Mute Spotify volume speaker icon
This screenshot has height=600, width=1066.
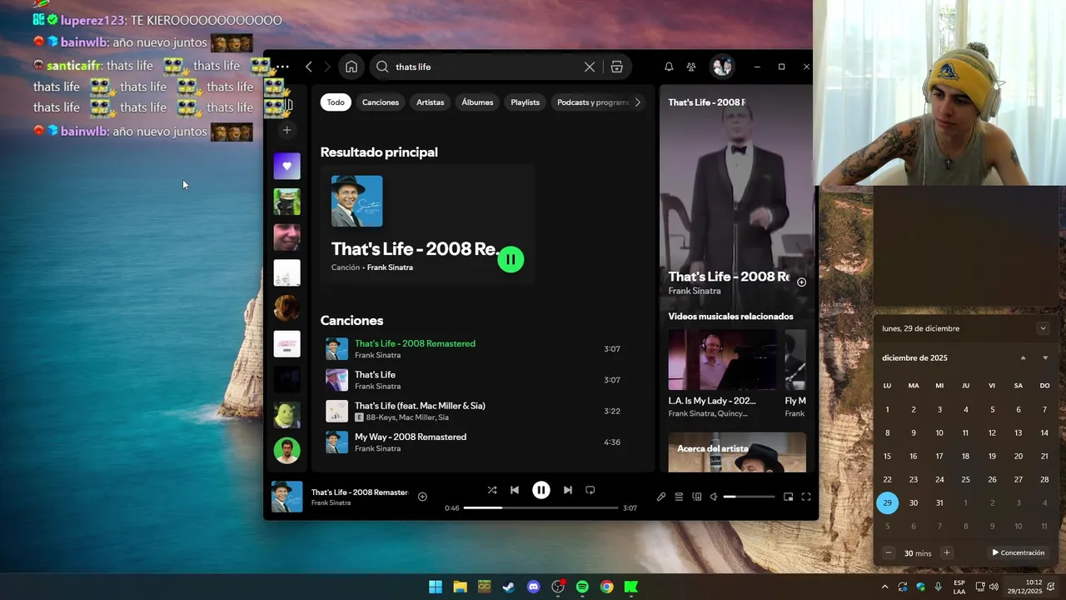(x=714, y=497)
